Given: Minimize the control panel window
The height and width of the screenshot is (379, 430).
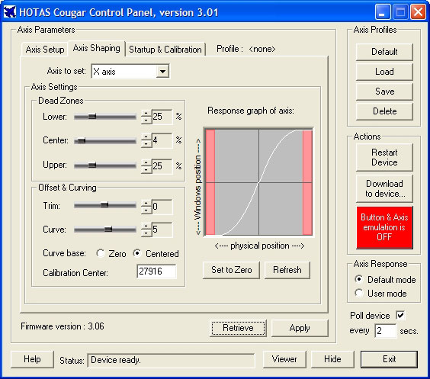Looking at the screenshot, I should [383, 12].
